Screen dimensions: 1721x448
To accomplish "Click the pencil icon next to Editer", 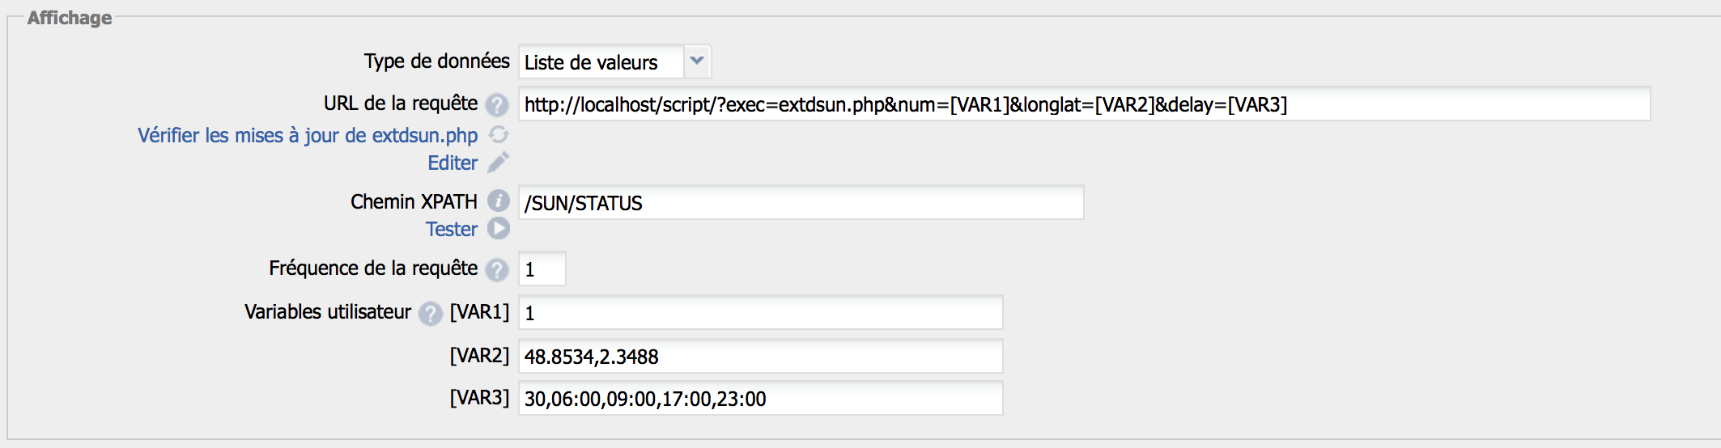I will pos(499,163).
